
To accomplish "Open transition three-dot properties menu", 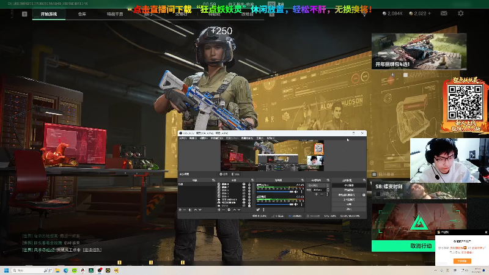I will point(327,194).
